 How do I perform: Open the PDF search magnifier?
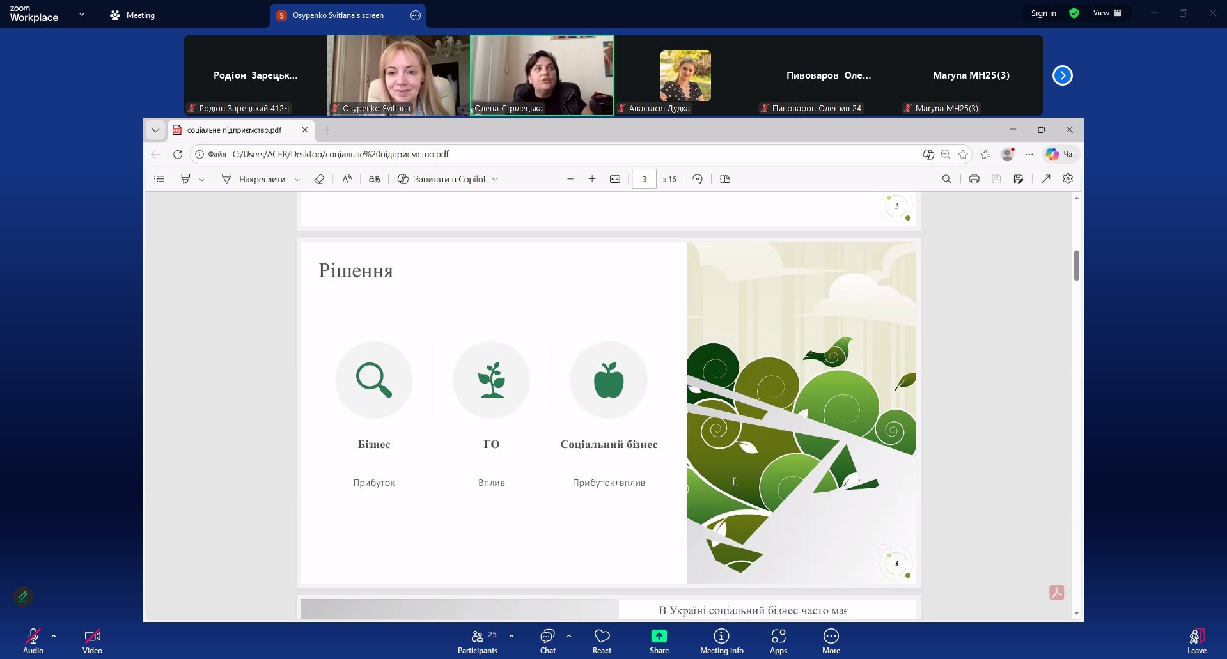coord(946,180)
